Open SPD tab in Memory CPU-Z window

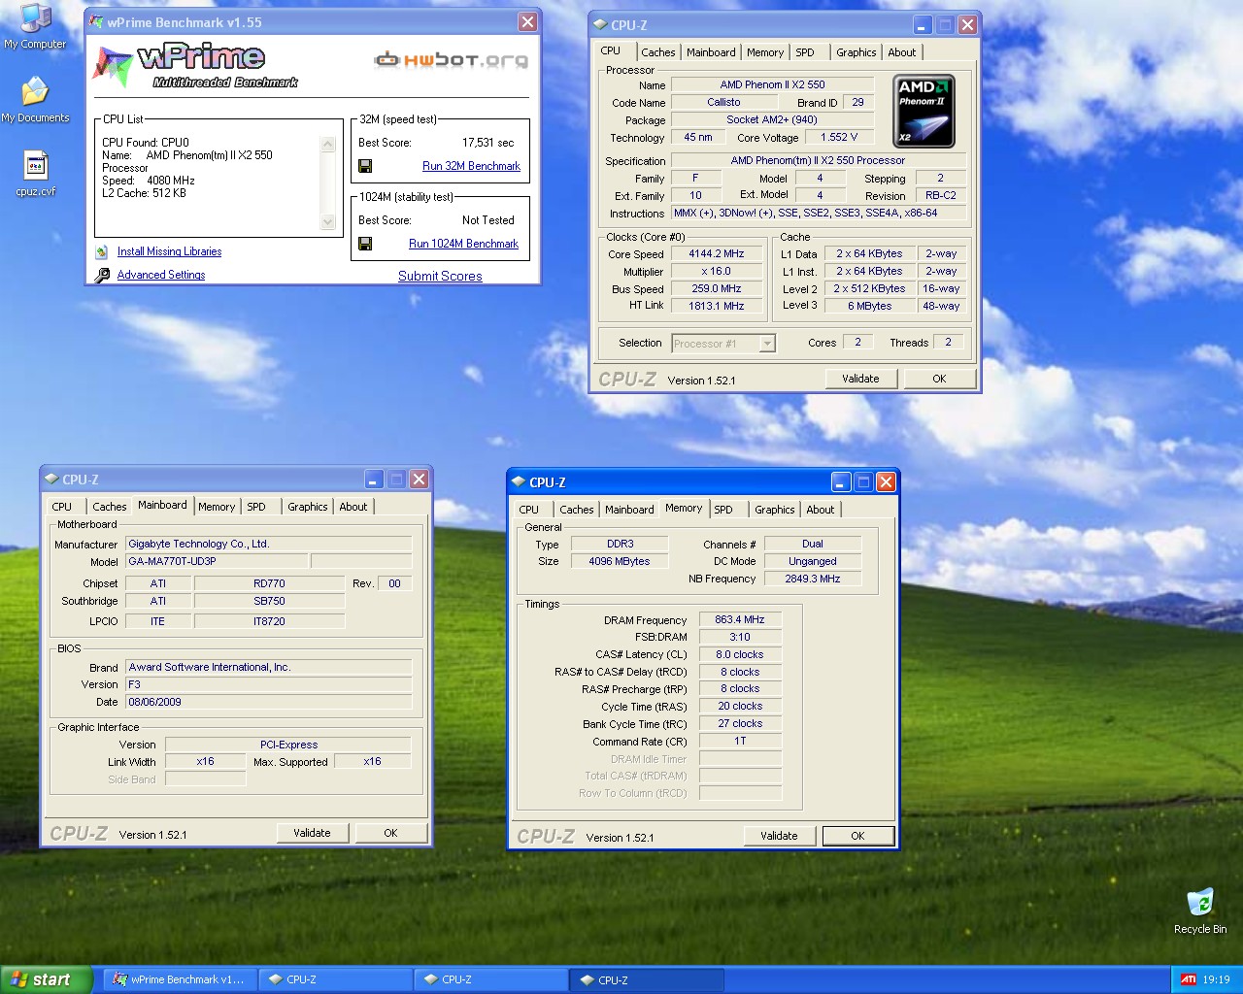(723, 510)
